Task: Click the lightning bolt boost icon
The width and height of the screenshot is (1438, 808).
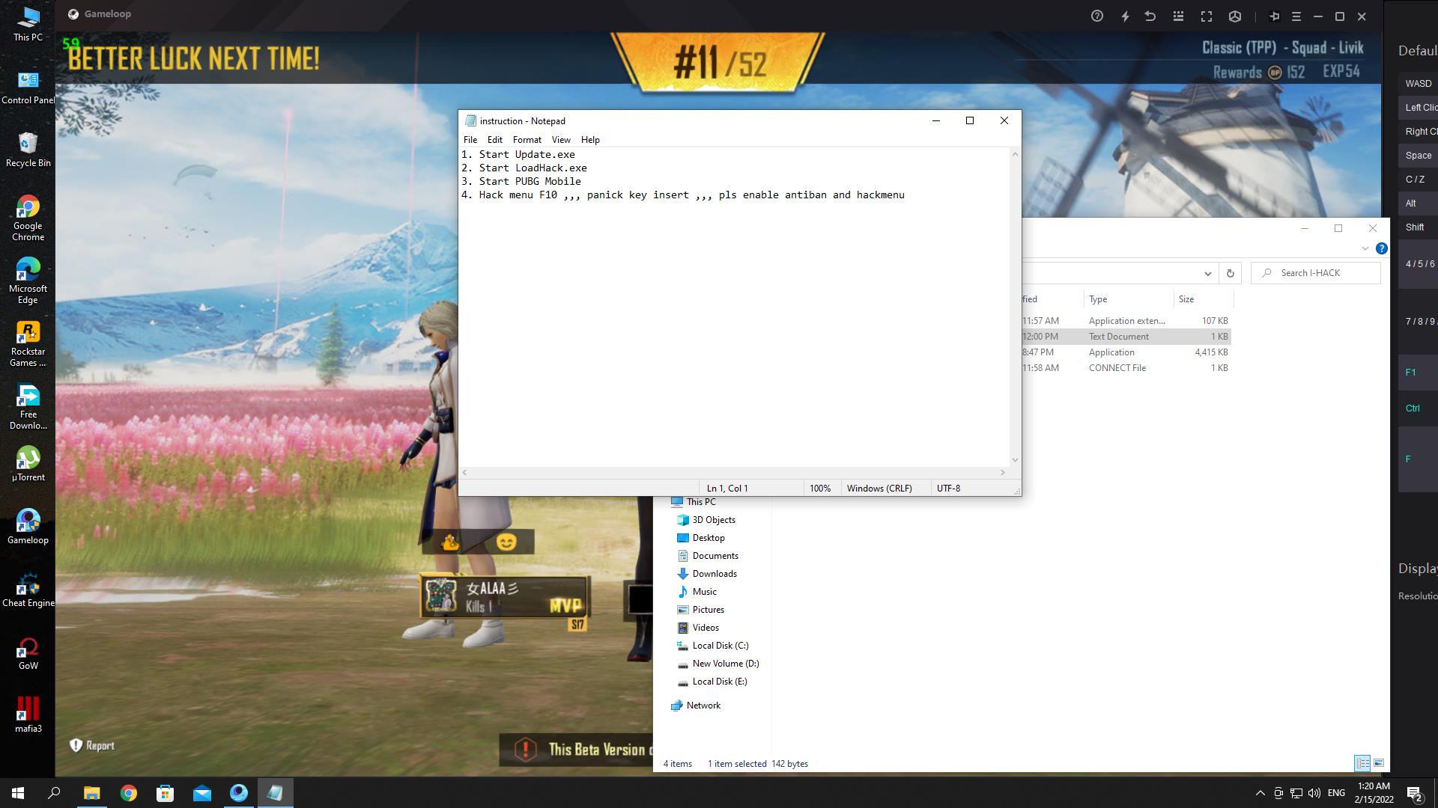Action: click(1125, 16)
